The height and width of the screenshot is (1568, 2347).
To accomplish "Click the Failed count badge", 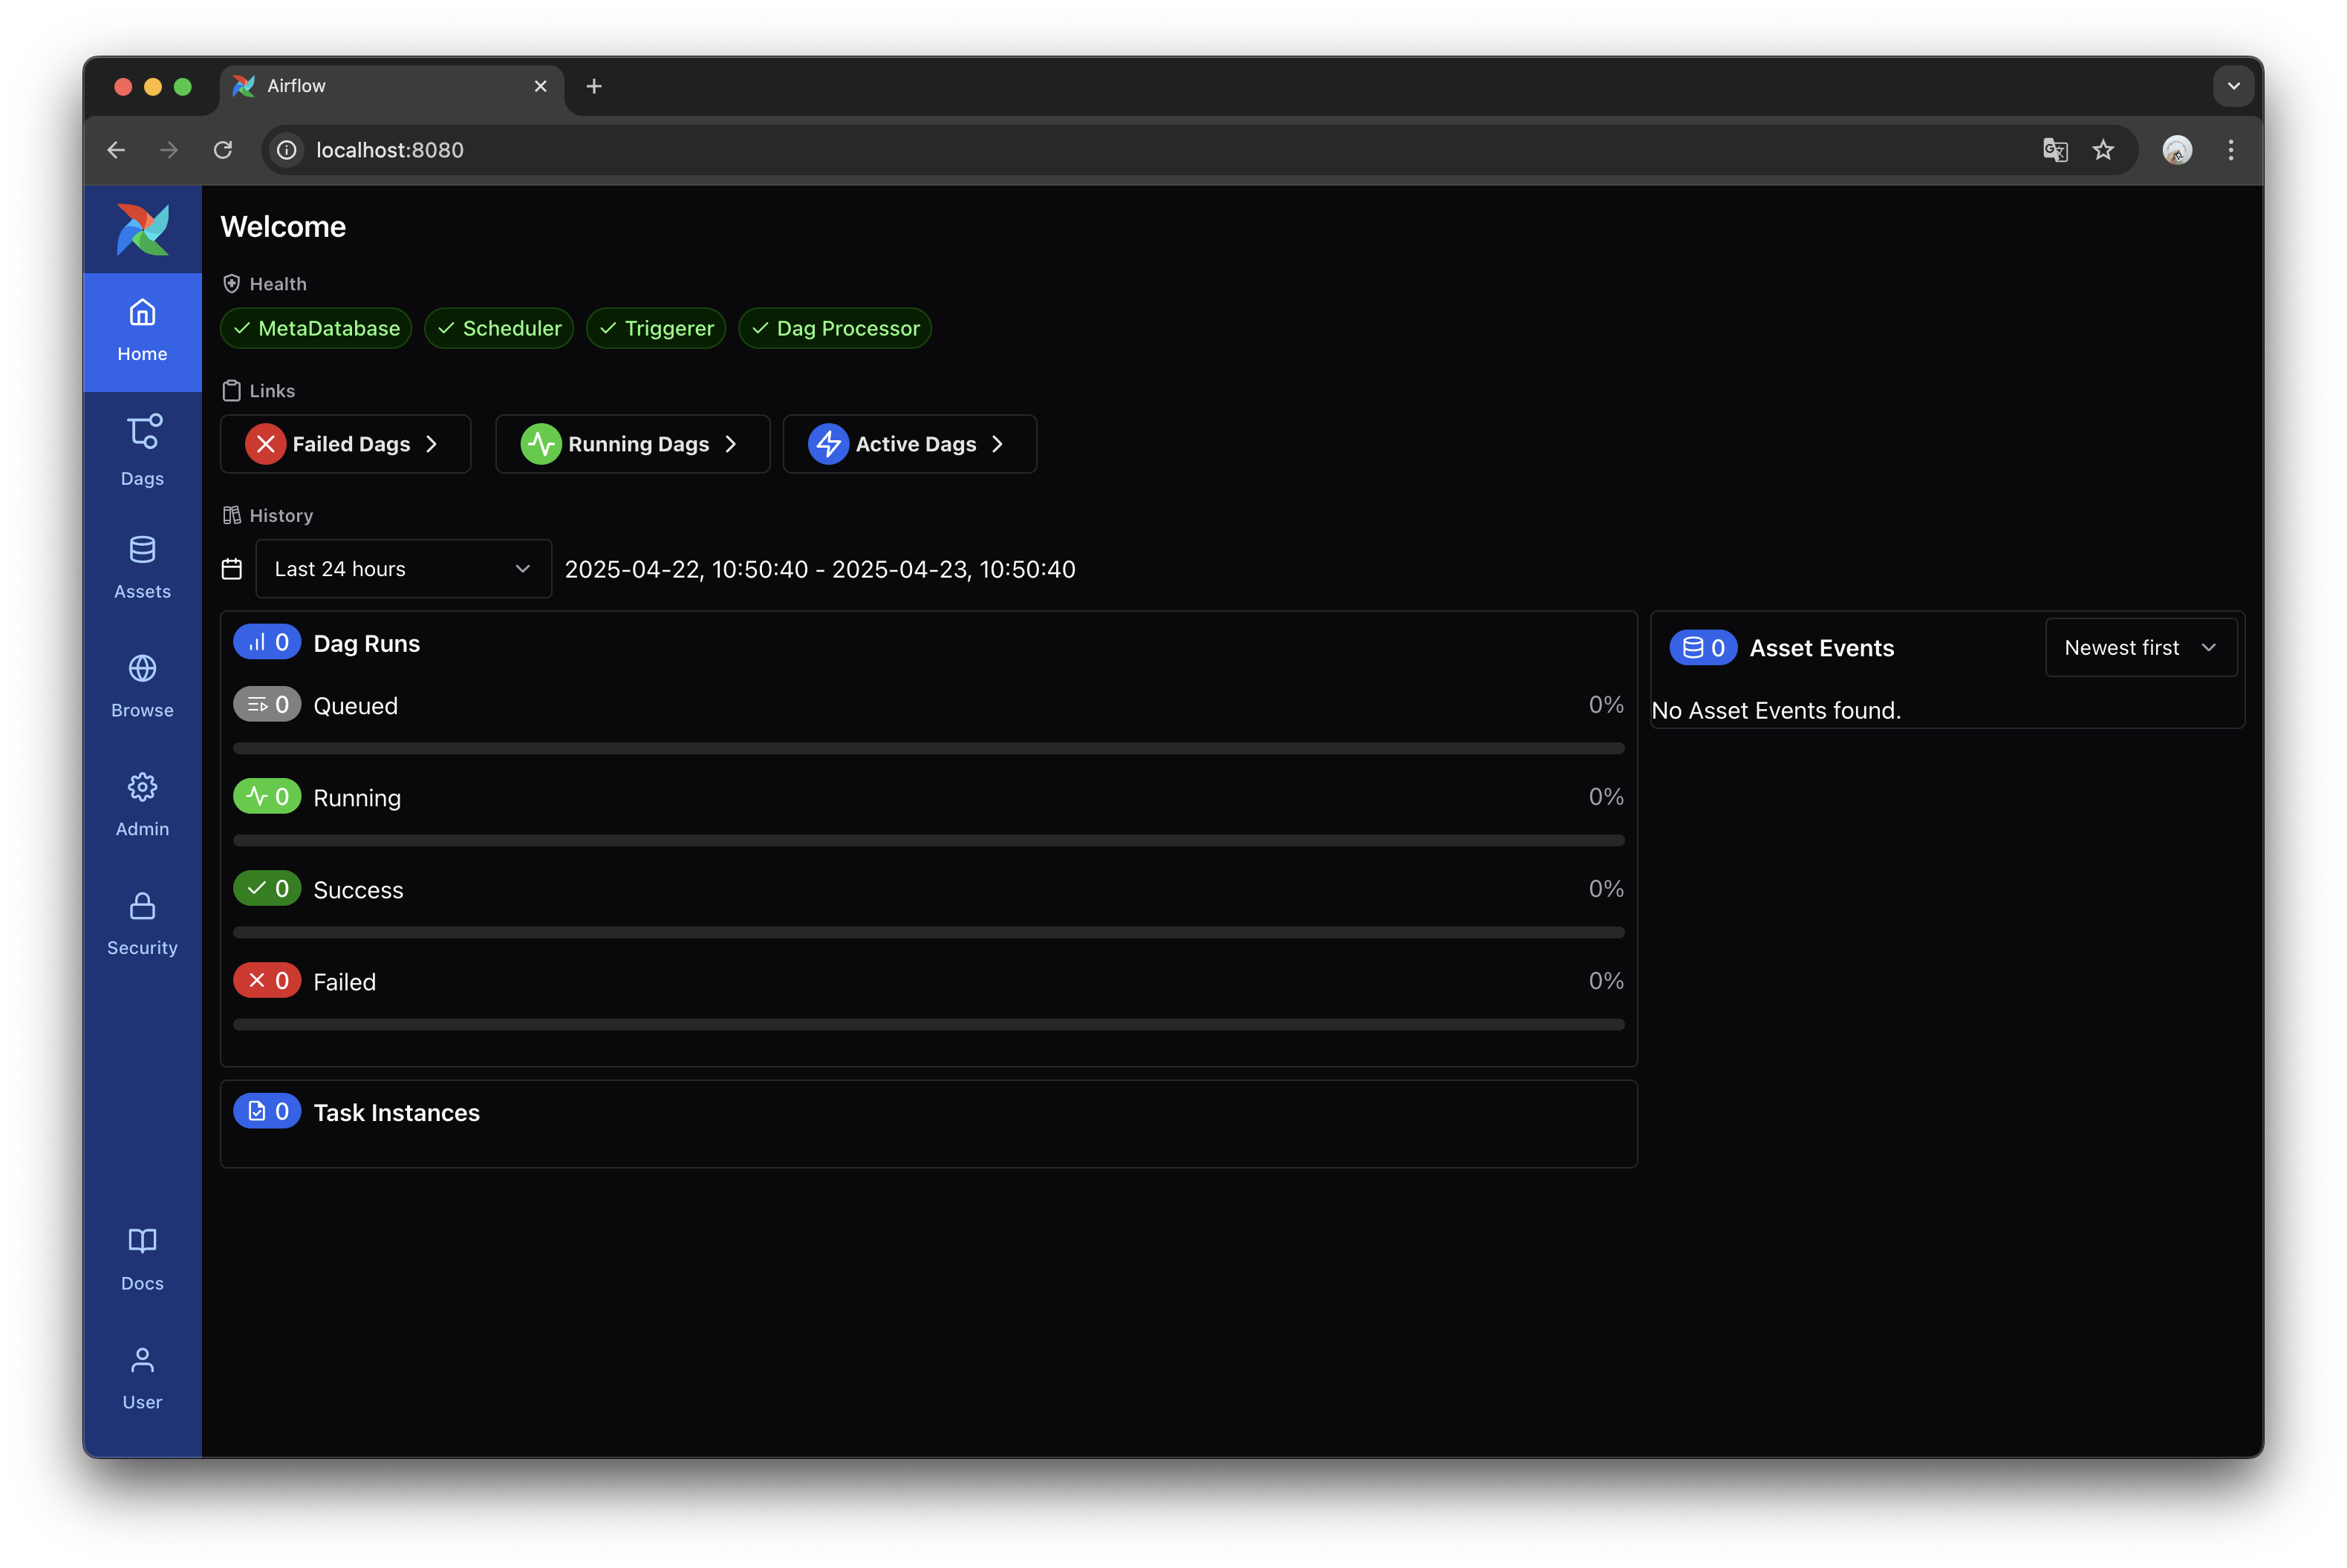I will pyautogui.click(x=267, y=981).
